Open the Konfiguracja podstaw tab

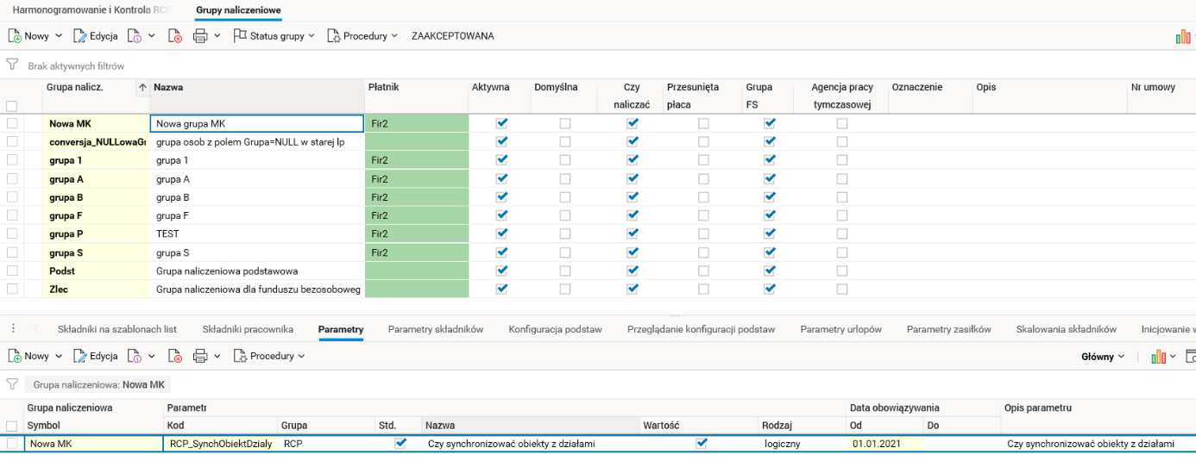pos(555,329)
